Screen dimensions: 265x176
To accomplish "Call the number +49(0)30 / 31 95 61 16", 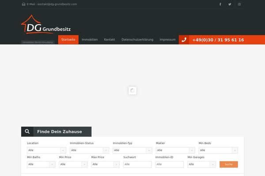I will point(218,40).
